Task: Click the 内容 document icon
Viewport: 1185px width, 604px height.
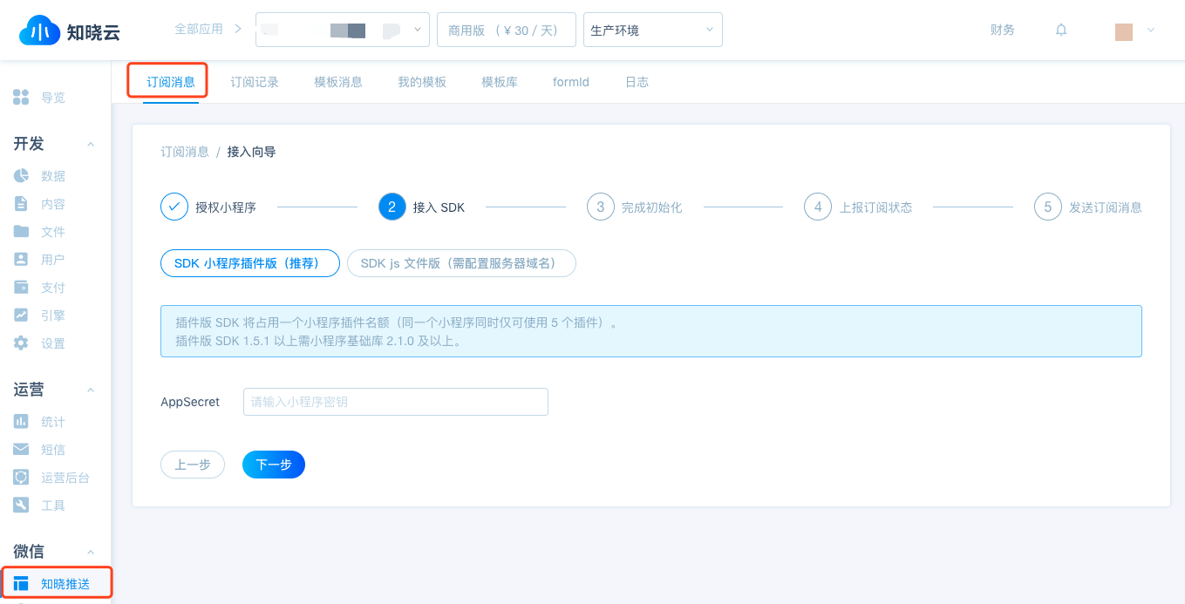Action: 22,204
